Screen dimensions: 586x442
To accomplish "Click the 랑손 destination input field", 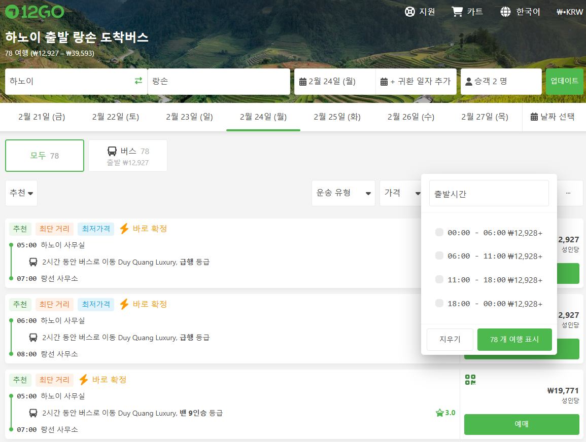I will pos(219,82).
